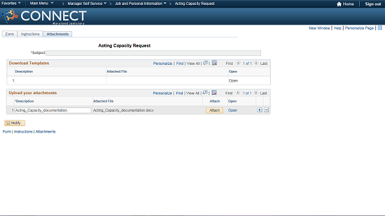The width and height of the screenshot is (385, 216).
Task: Click previous row arrow in Upload attachments
Action: coord(238,92)
